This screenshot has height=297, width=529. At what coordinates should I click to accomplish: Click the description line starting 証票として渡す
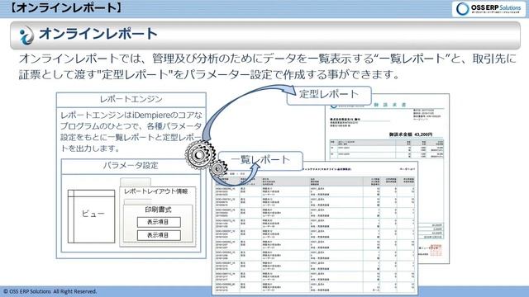pos(209,75)
